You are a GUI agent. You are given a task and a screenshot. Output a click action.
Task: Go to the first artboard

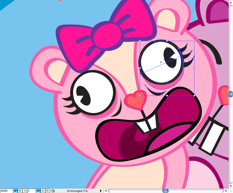tap(20, 191)
